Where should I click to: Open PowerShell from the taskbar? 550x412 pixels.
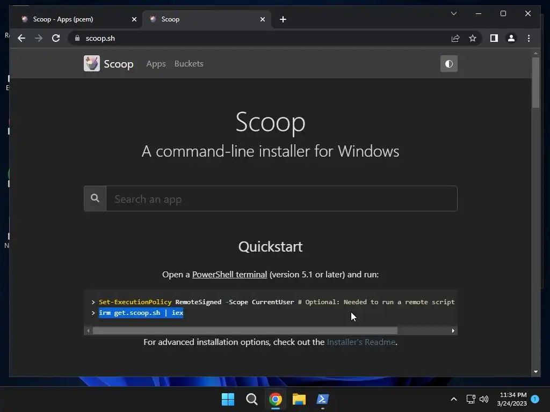(323, 399)
